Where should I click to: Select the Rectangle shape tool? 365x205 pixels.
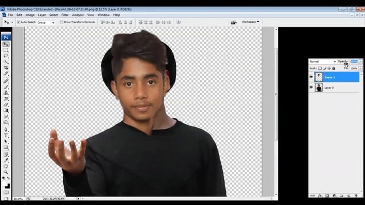coord(6,147)
